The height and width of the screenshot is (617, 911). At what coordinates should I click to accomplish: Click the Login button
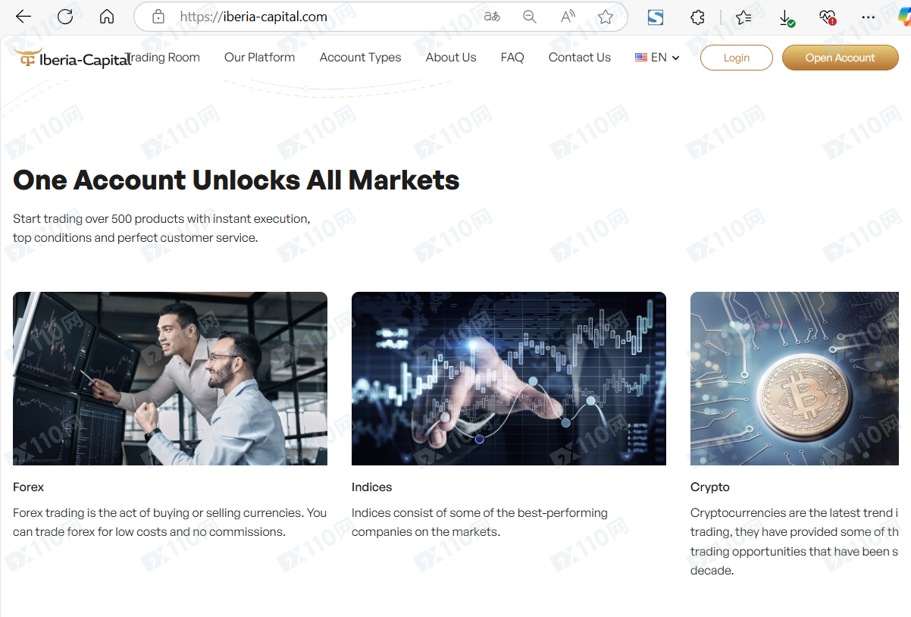[x=736, y=58]
